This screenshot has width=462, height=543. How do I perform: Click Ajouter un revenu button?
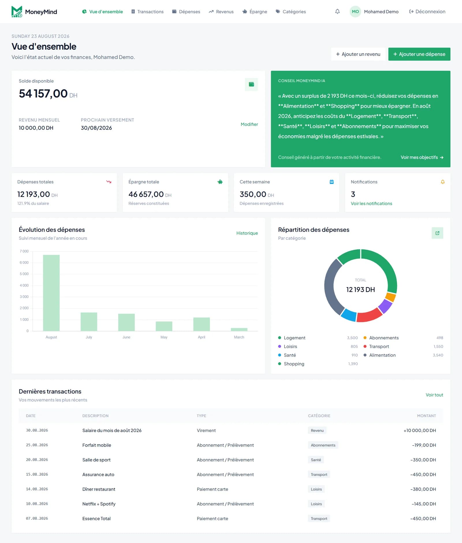coord(358,54)
